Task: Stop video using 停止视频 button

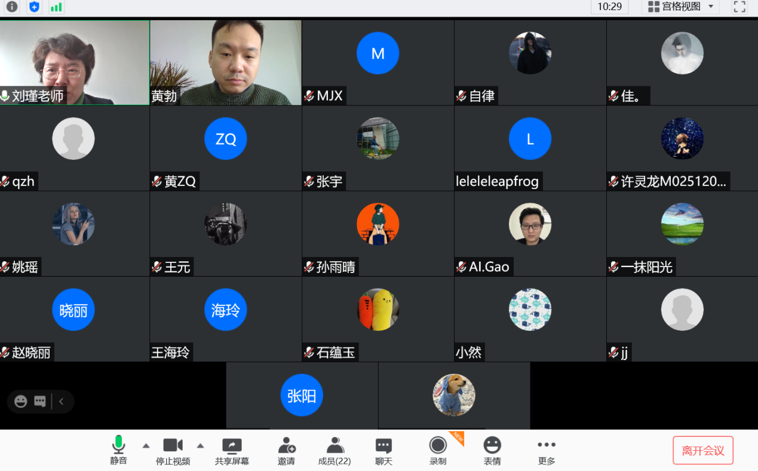Action: (173, 451)
